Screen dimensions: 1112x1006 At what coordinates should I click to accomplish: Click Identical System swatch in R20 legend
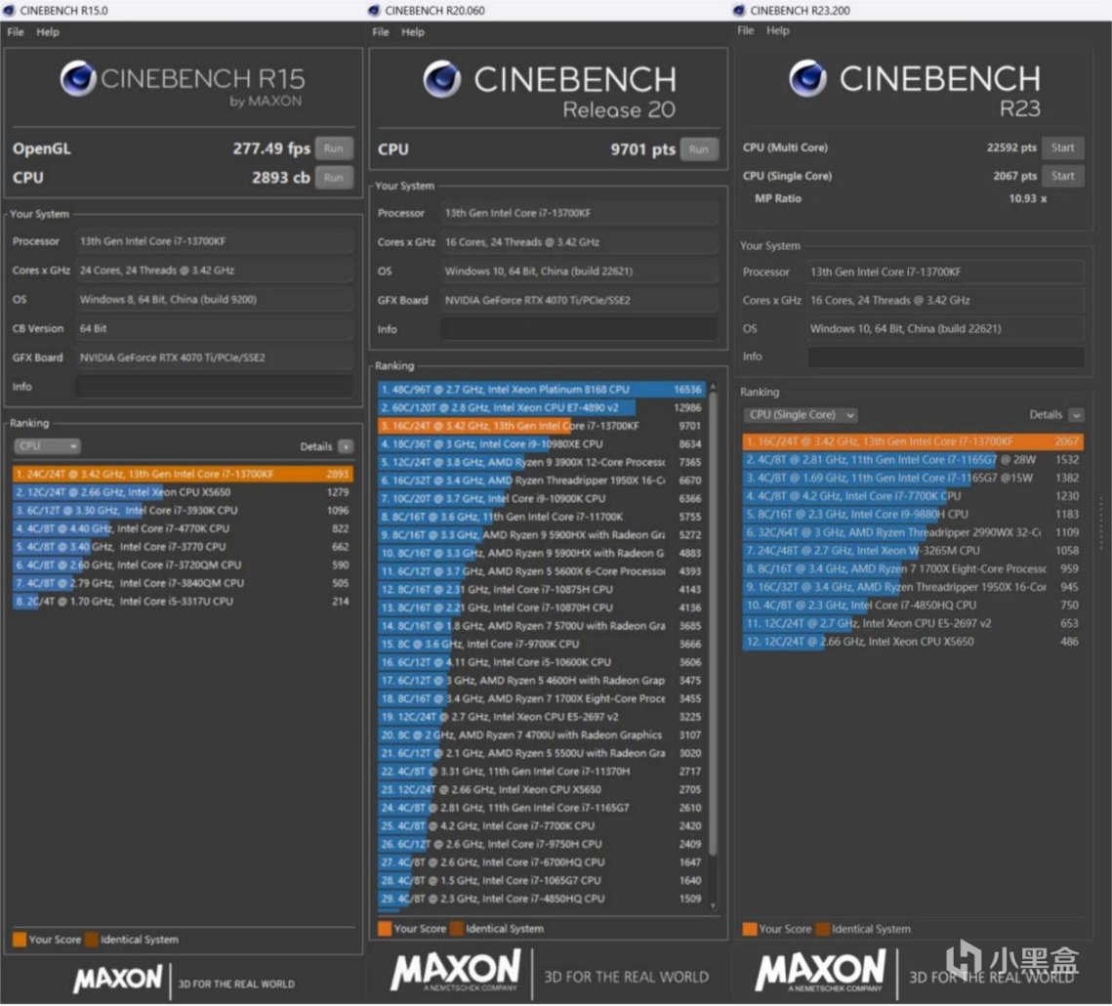pos(457,929)
